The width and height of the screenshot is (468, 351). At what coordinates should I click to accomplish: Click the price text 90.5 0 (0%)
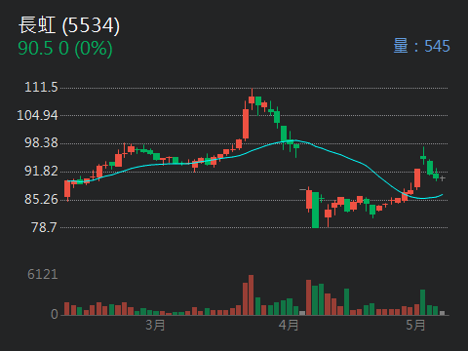(65, 49)
